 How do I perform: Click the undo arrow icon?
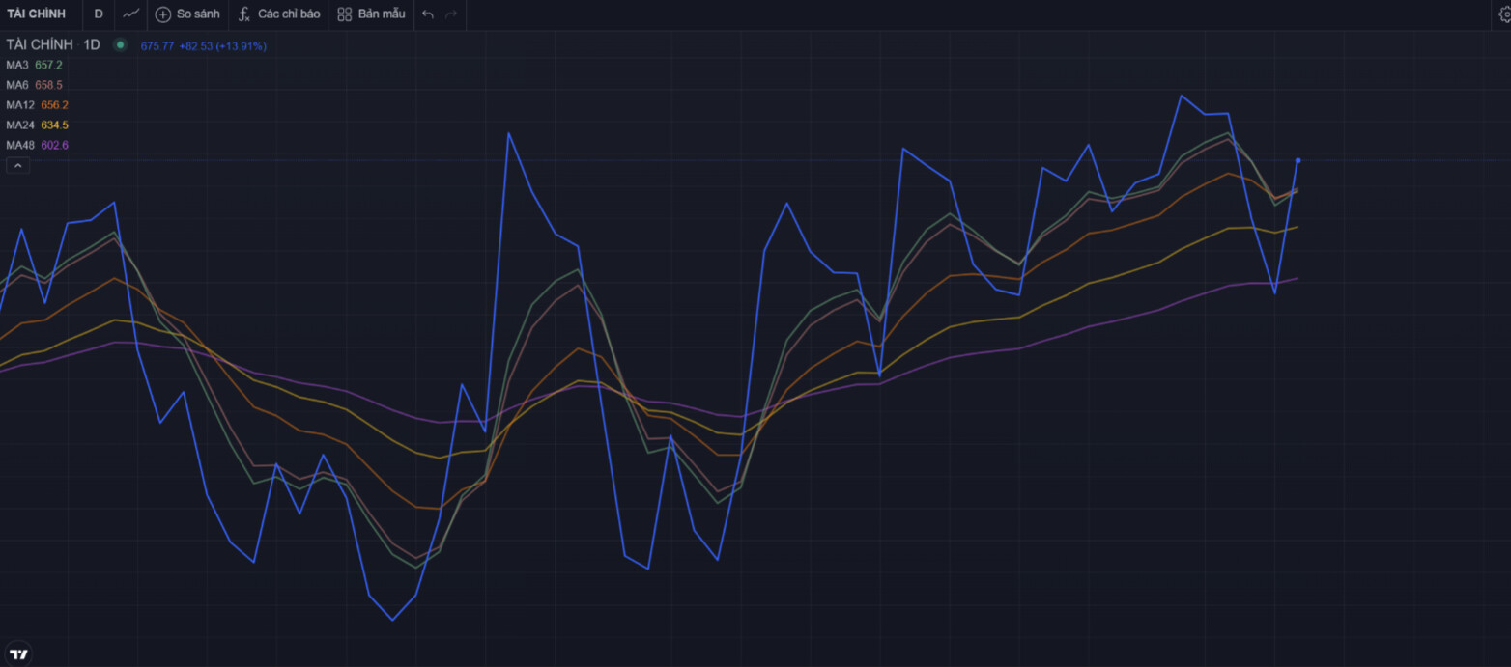coord(428,14)
